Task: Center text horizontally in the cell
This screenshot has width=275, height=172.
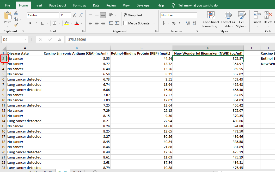Action: tap(97, 23)
